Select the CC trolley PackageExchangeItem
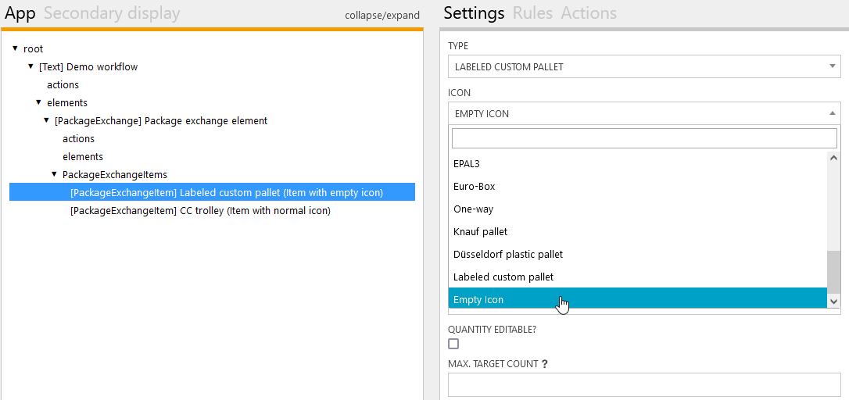The image size is (849, 400). pyautogui.click(x=200, y=211)
